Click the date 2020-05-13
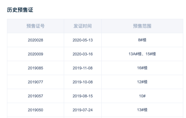 tap(82, 40)
